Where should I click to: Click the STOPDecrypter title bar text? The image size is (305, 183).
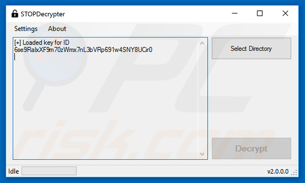pyautogui.click(x=42, y=14)
